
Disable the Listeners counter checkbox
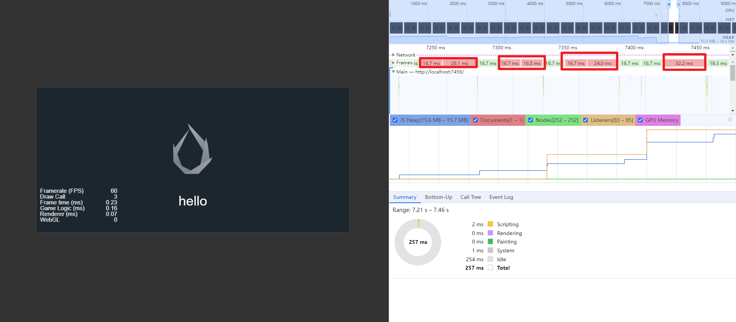(x=585, y=120)
